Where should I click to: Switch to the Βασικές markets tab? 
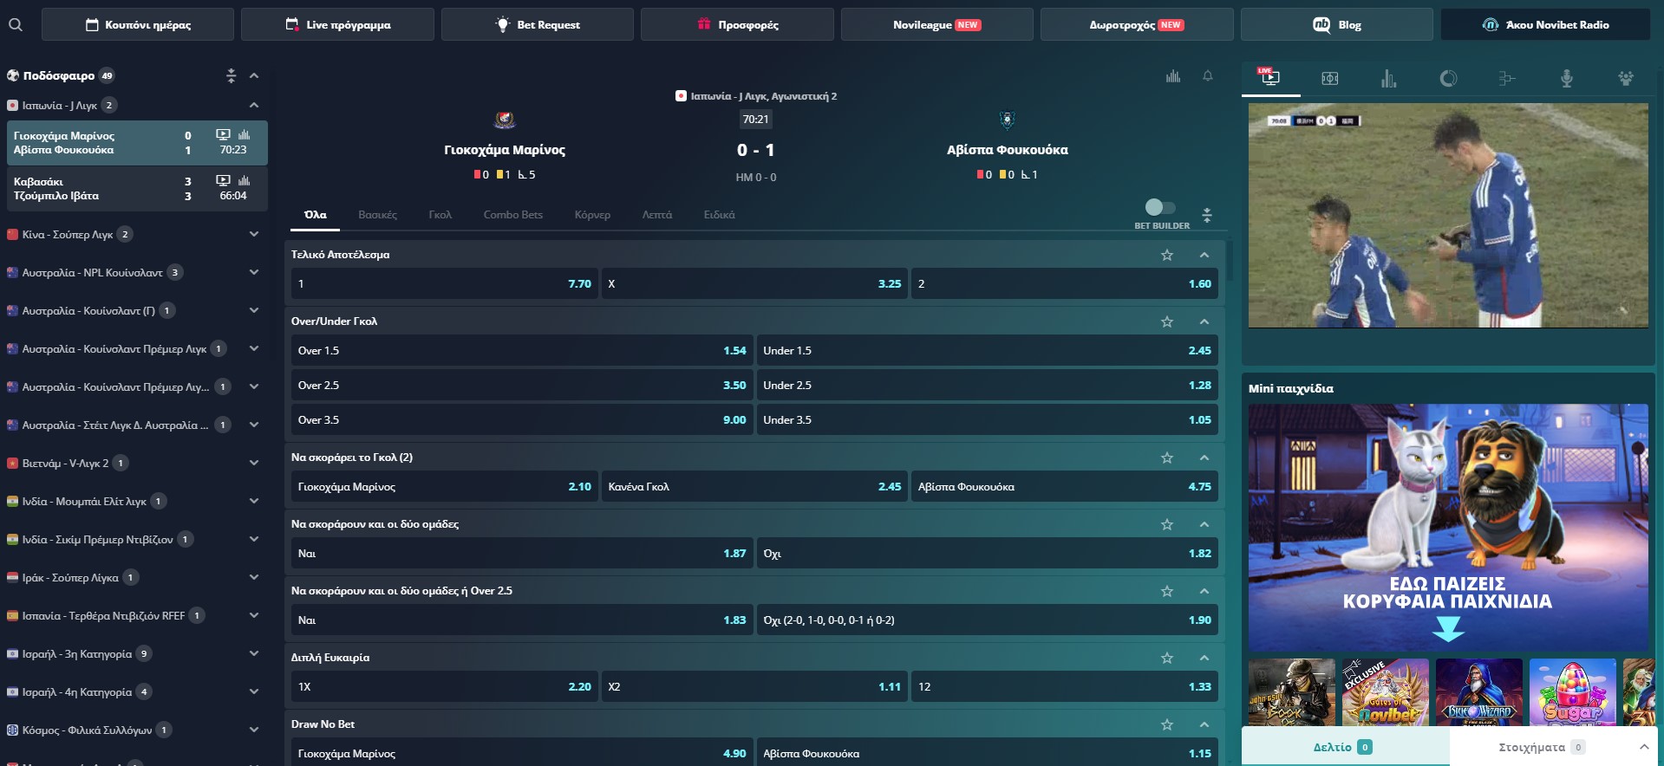tap(377, 215)
